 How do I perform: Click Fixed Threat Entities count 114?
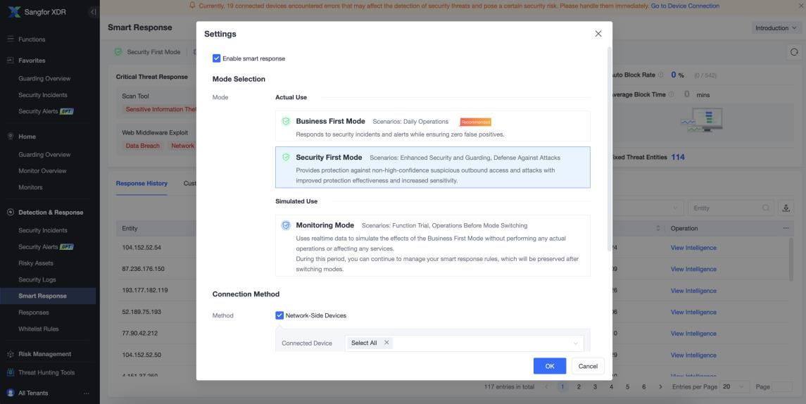point(678,157)
